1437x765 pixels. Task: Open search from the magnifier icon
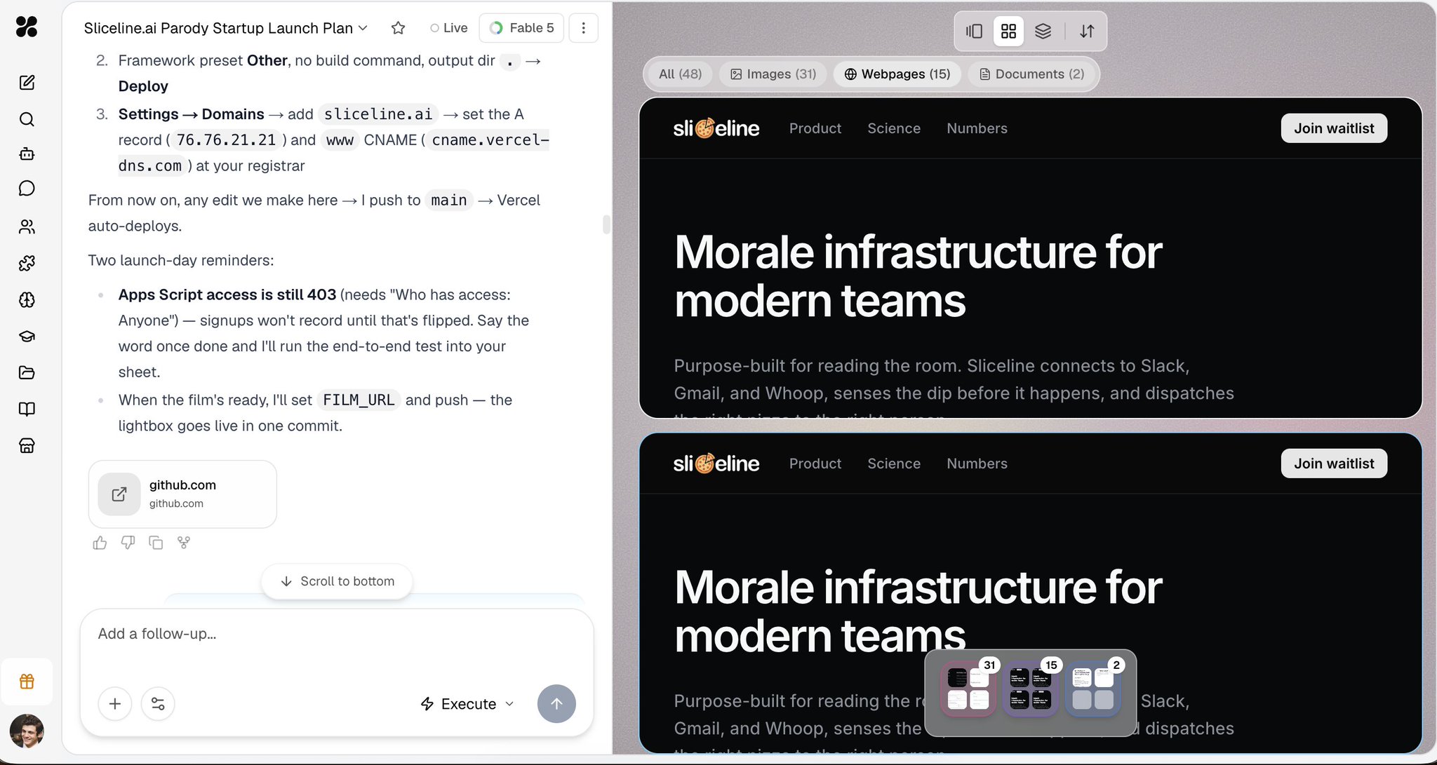click(27, 119)
